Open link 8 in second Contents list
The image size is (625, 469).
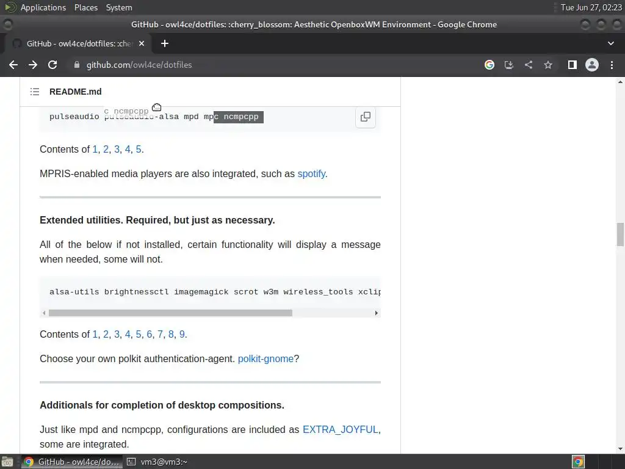[171, 334]
